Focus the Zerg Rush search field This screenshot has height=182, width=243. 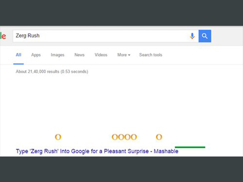tap(101, 36)
